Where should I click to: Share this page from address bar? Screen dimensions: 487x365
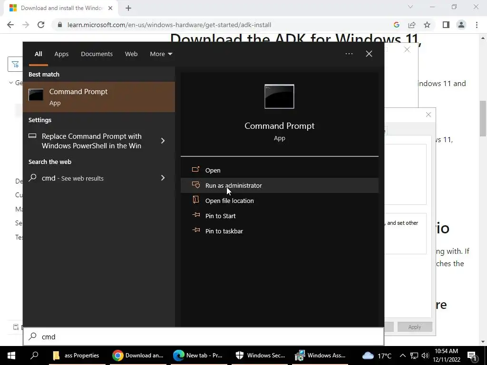coord(412,25)
